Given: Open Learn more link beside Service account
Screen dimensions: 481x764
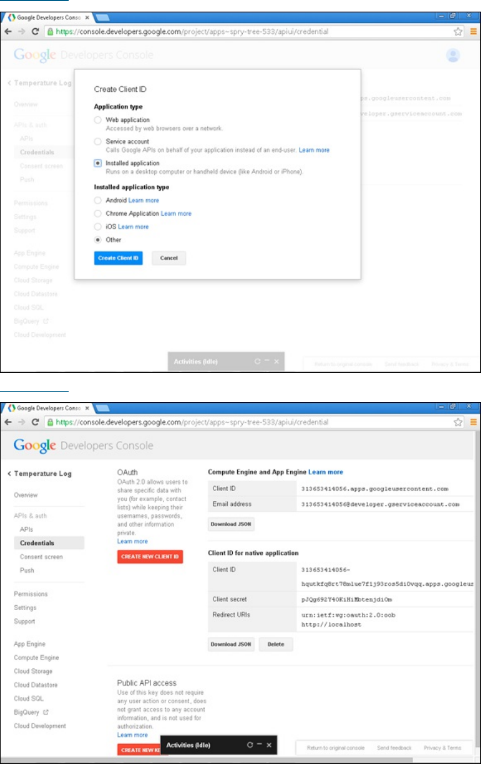Looking at the screenshot, I should pyautogui.click(x=314, y=150).
